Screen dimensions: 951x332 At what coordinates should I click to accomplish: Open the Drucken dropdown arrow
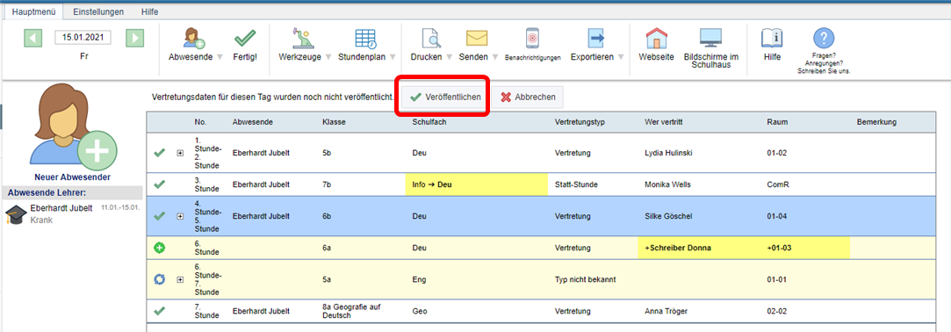click(450, 57)
